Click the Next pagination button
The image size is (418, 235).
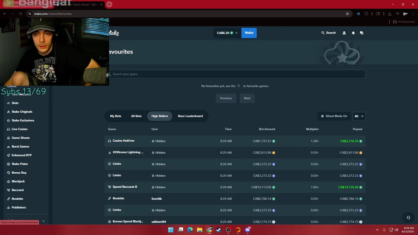click(247, 98)
